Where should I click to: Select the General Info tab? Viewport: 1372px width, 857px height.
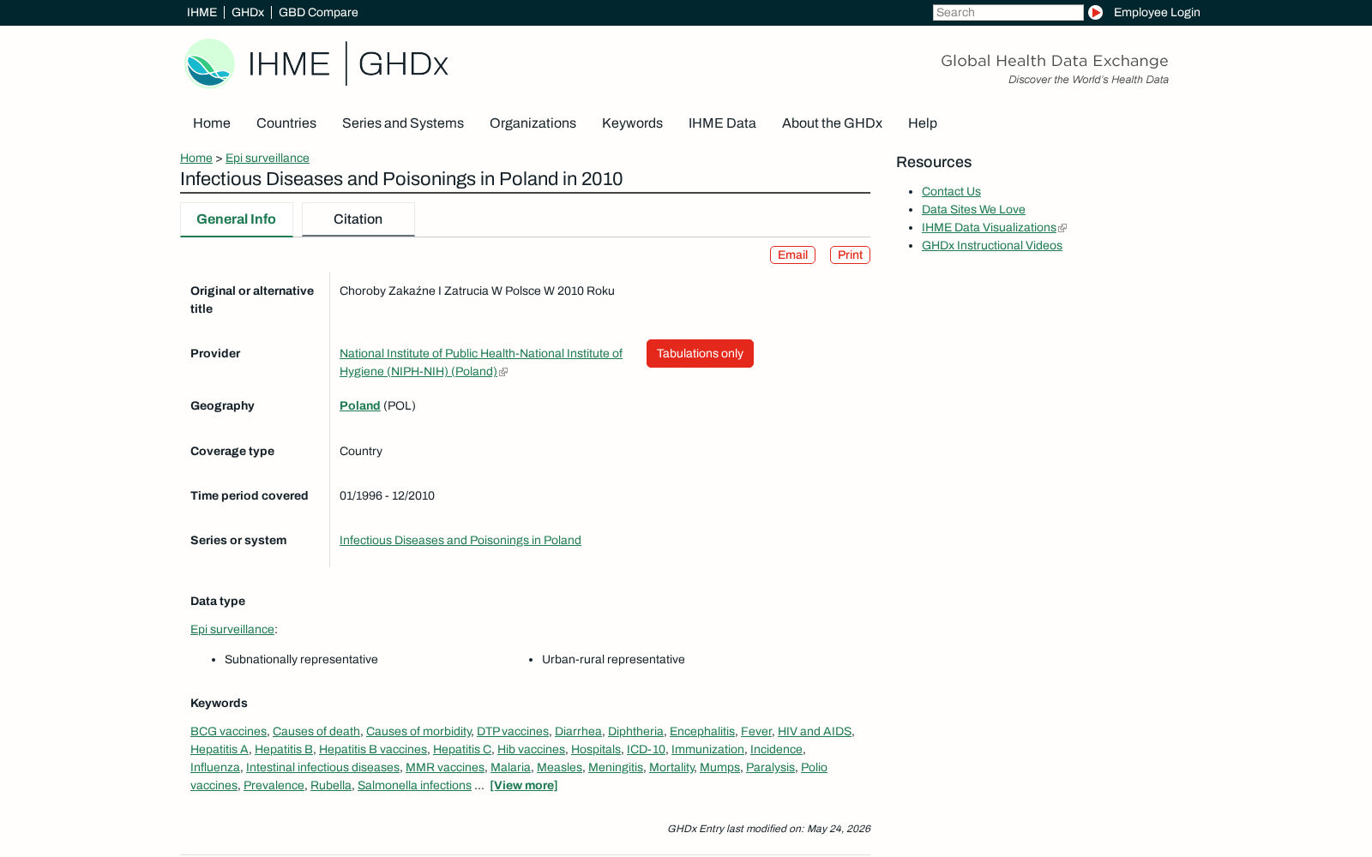[237, 219]
